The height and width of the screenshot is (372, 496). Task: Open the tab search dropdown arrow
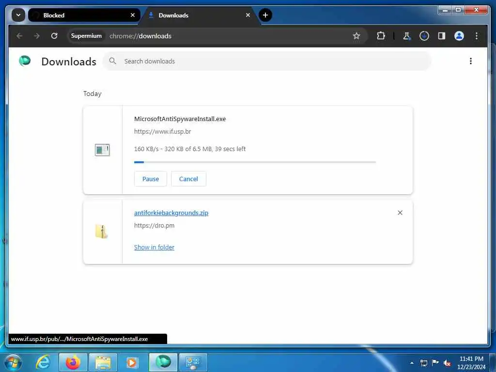click(18, 15)
